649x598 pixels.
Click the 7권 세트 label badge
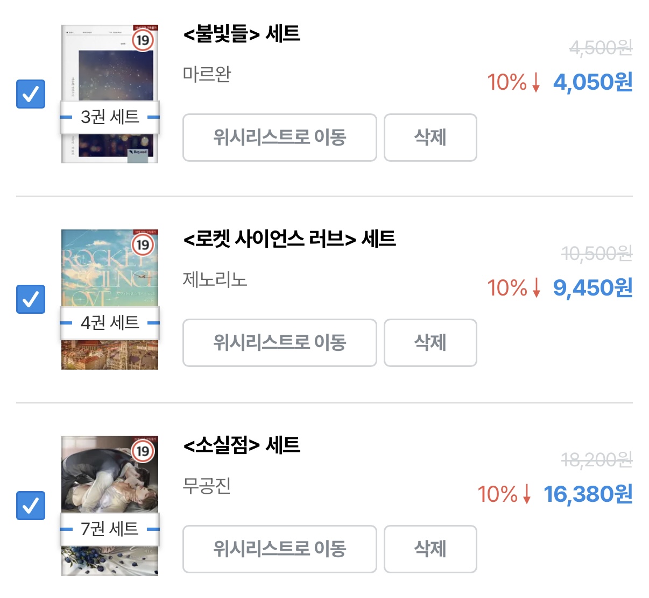pyautogui.click(x=110, y=529)
